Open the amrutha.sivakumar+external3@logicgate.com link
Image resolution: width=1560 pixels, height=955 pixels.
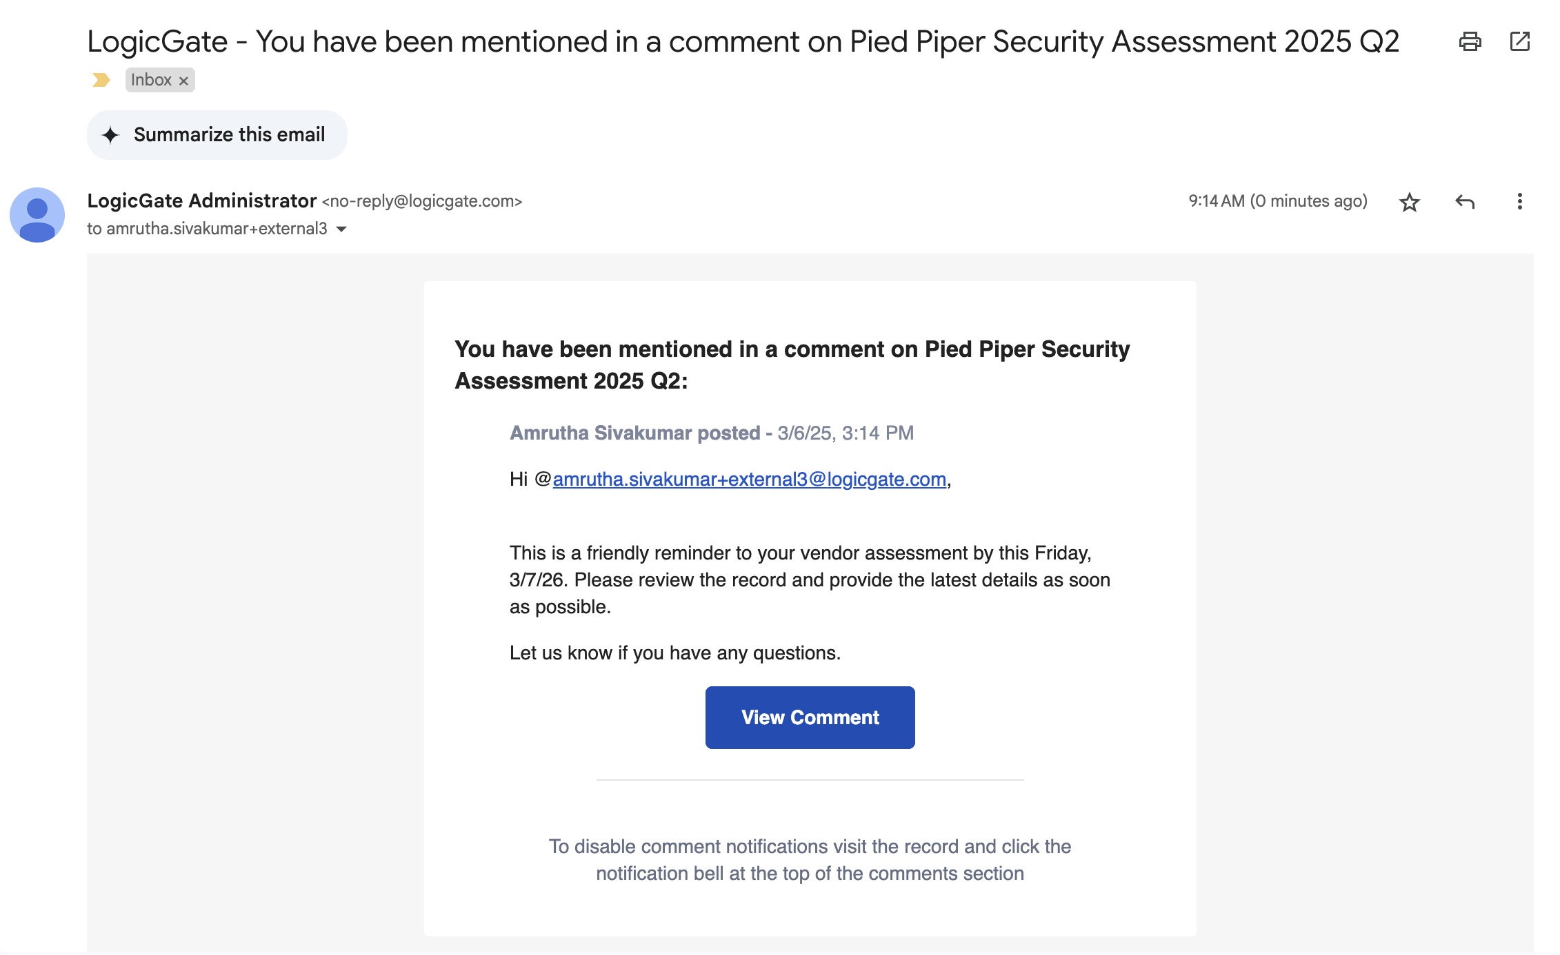point(749,479)
